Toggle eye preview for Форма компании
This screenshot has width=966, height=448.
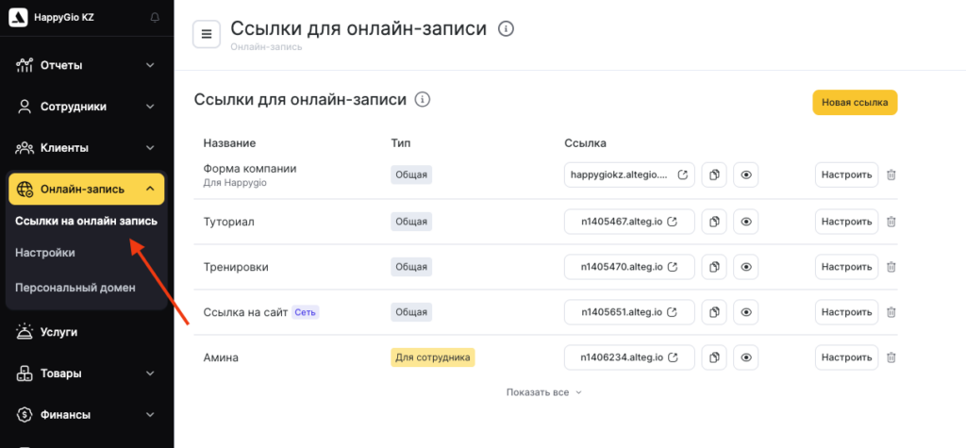[746, 175]
